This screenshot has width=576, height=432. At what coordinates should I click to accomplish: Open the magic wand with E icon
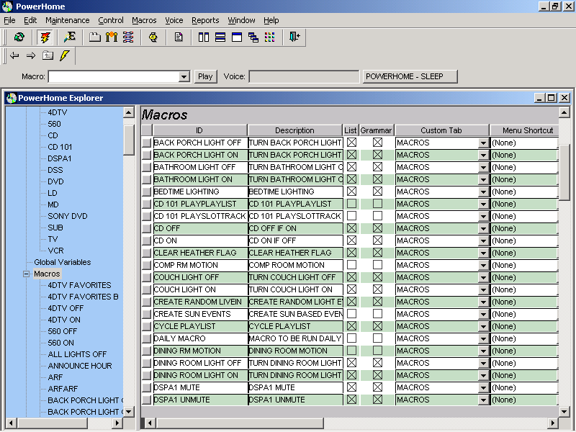(69, 37)
